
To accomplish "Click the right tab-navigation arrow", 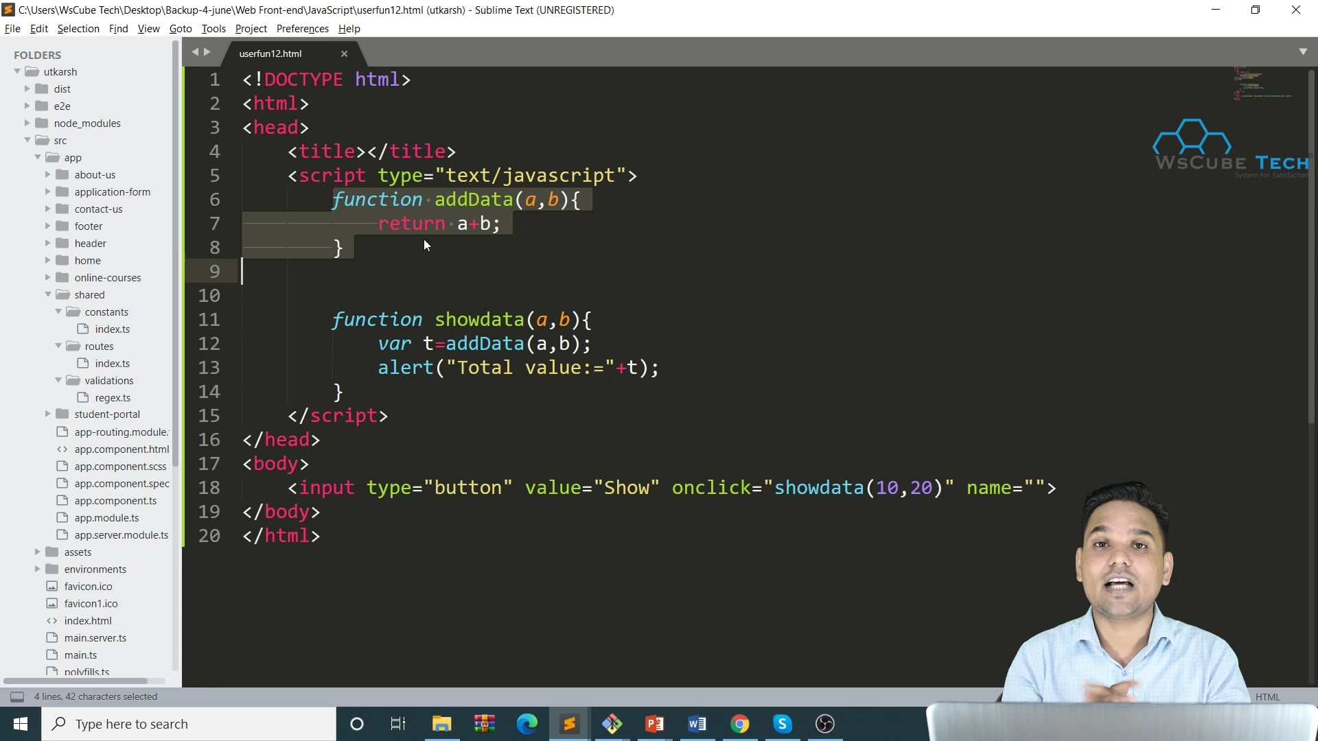I will [207, 51].
